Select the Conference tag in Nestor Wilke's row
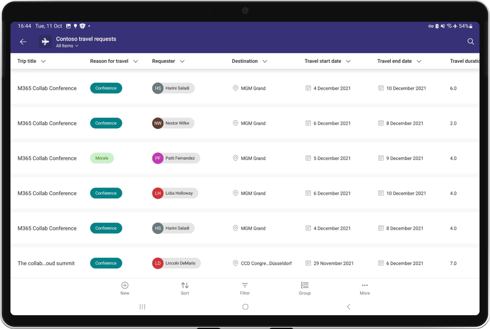 tap(106, 123)
